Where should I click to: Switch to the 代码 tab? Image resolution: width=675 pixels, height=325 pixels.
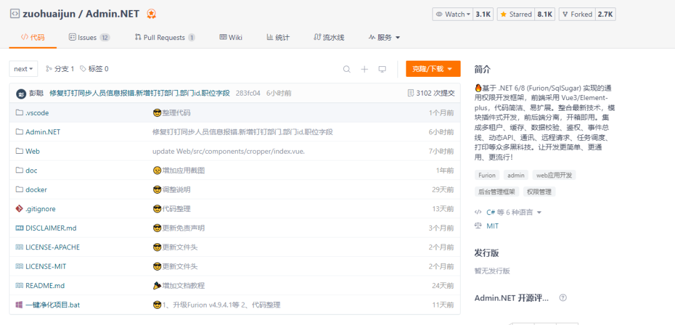(x=32, y=37)
